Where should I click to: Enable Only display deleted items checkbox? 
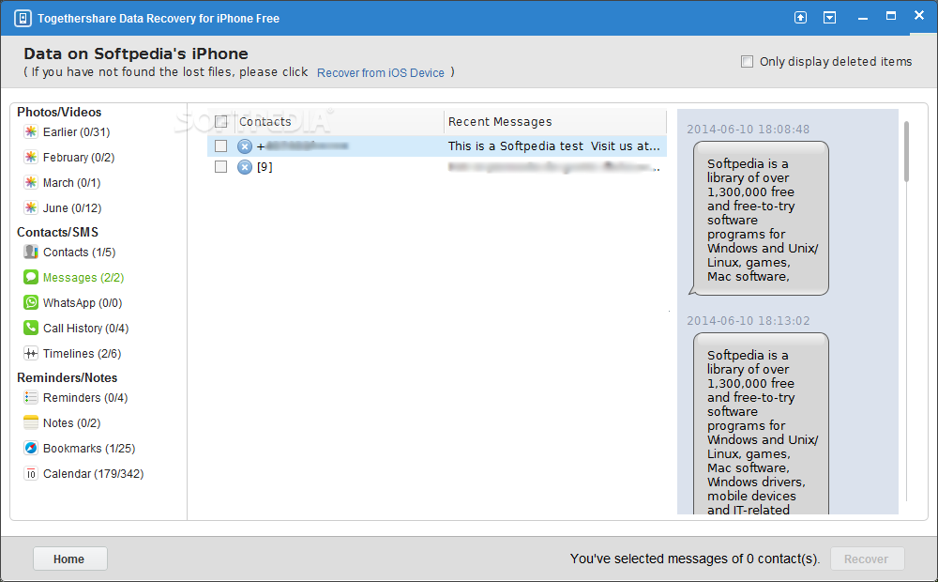[748, 62]
